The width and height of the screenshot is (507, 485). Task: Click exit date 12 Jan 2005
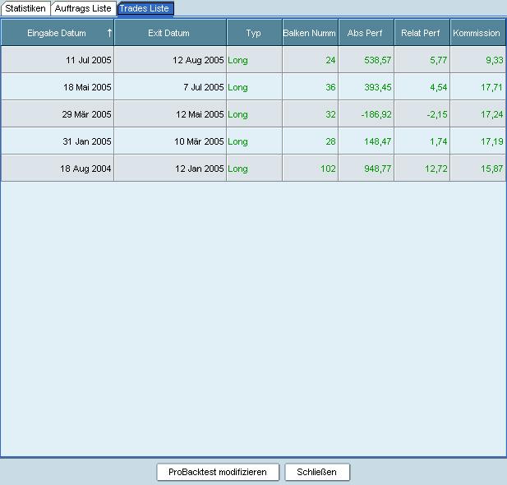200,169
